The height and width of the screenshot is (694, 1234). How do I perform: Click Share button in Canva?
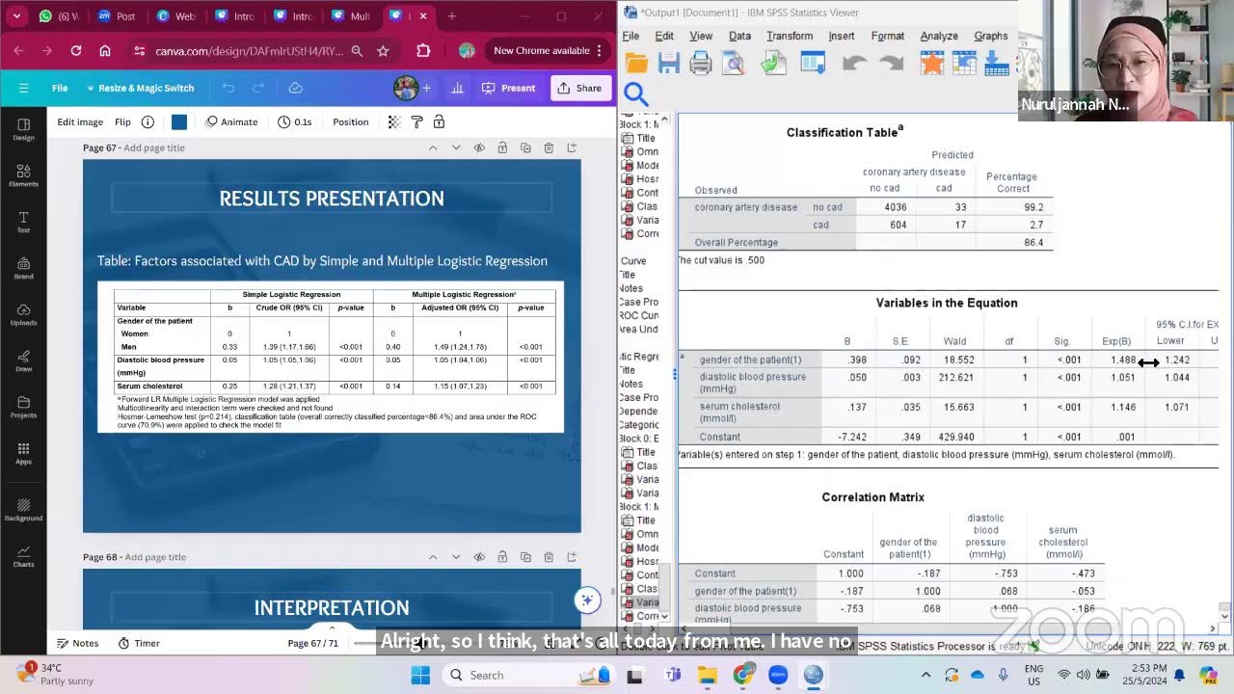(580, 88)
